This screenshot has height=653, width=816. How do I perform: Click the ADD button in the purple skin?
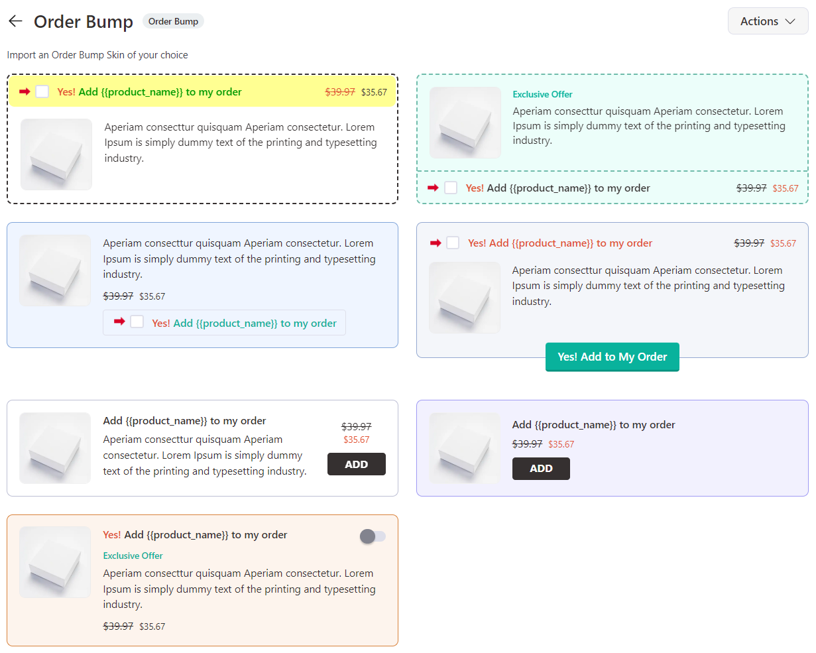coord(541,469)
